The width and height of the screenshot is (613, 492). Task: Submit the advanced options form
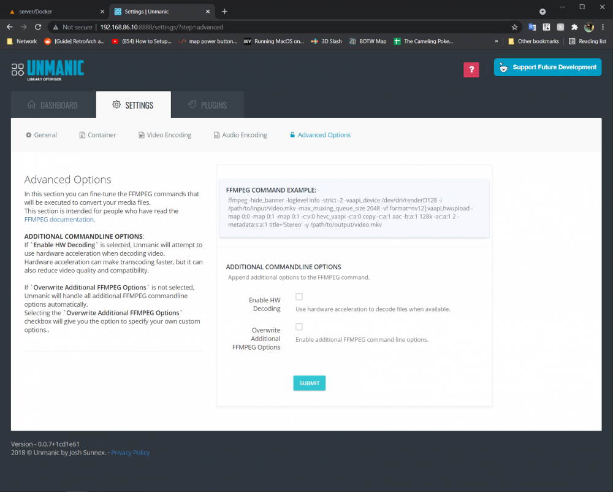pyautogui.click(x=309, y=383)
